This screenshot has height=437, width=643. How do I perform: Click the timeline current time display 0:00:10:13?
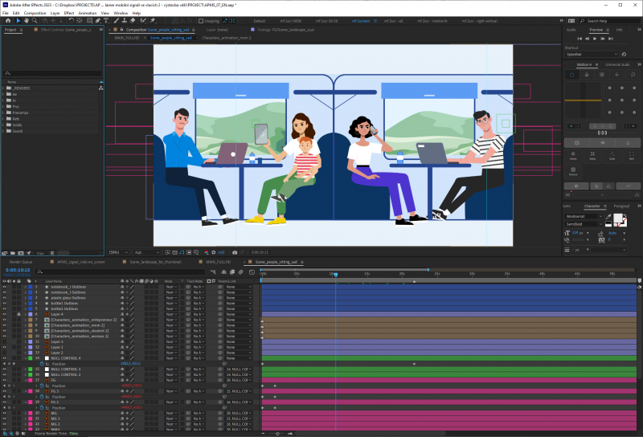coord(18,270)
